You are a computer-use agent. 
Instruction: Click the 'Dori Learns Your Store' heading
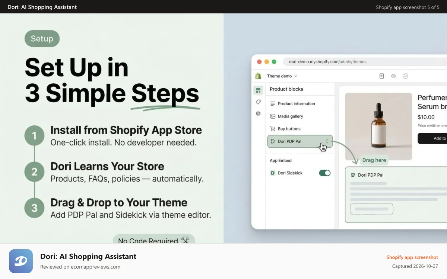pos(107,166)
